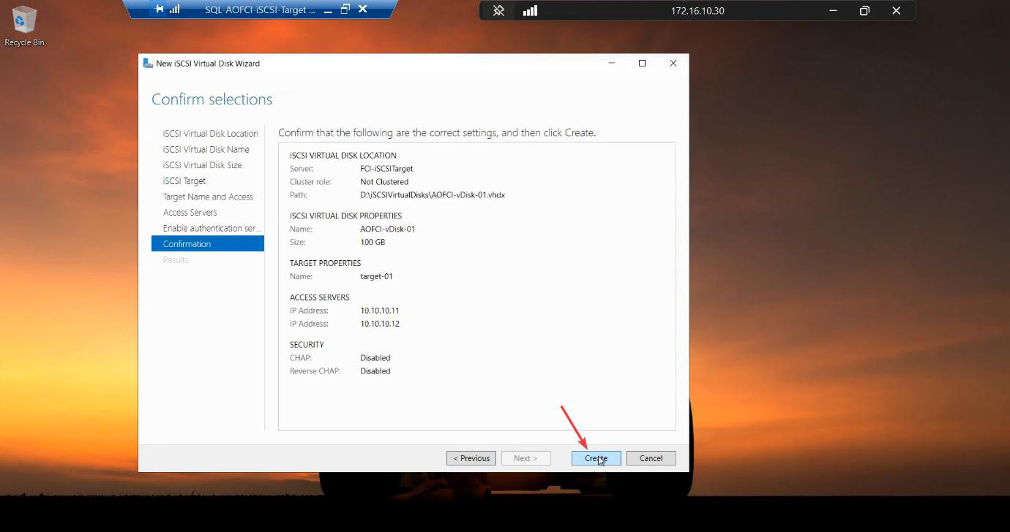Click ACCESS SERVERS section header
Screen dimensions: 1010x532
point(320,297)
